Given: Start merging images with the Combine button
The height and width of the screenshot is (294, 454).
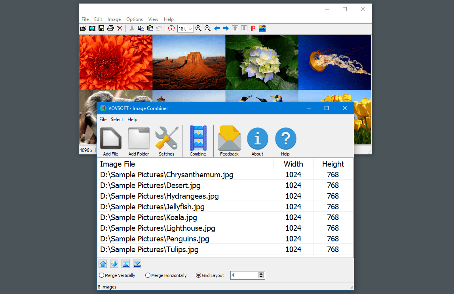Looking at the screenshot, I should point(198,138).
